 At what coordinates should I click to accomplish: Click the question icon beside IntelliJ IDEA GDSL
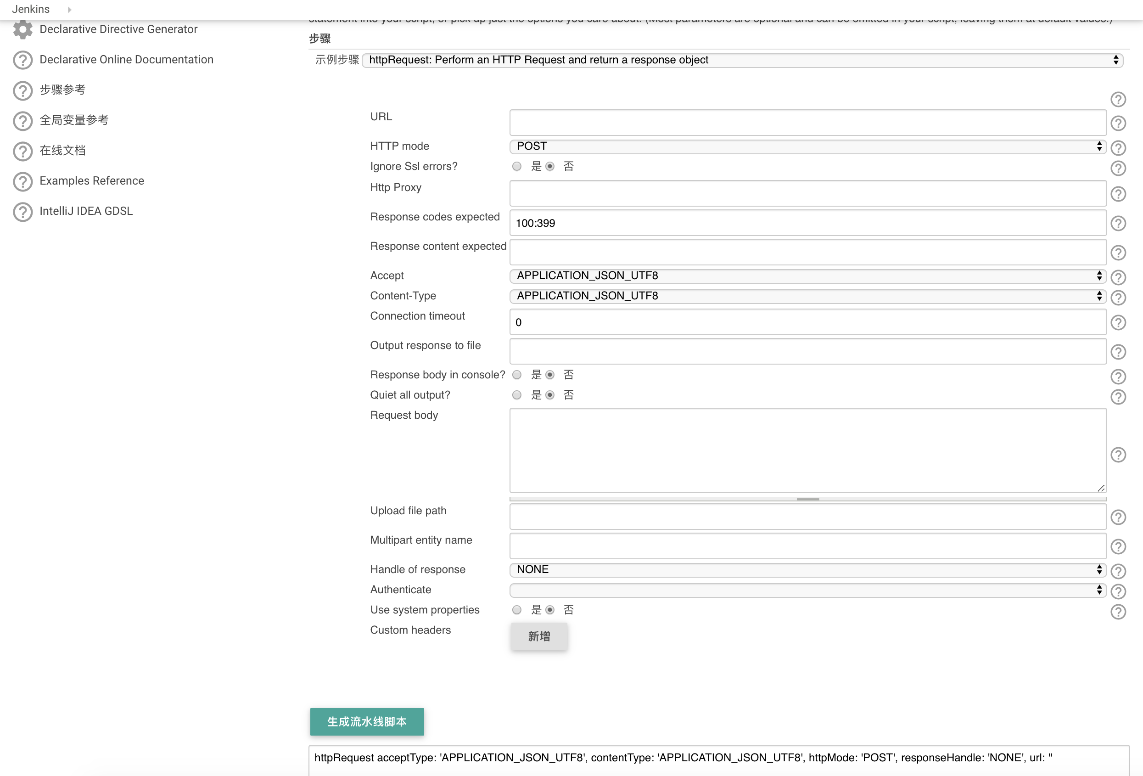pyautogui.click(x=22, y=212)
